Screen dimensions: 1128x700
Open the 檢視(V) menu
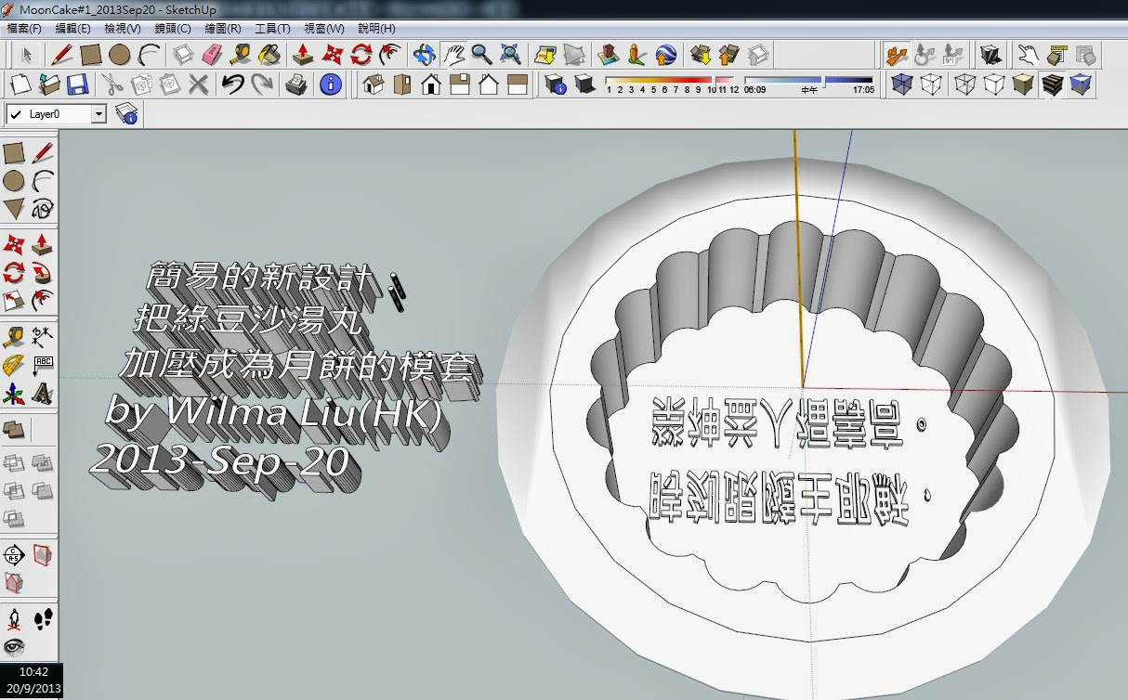123,29
